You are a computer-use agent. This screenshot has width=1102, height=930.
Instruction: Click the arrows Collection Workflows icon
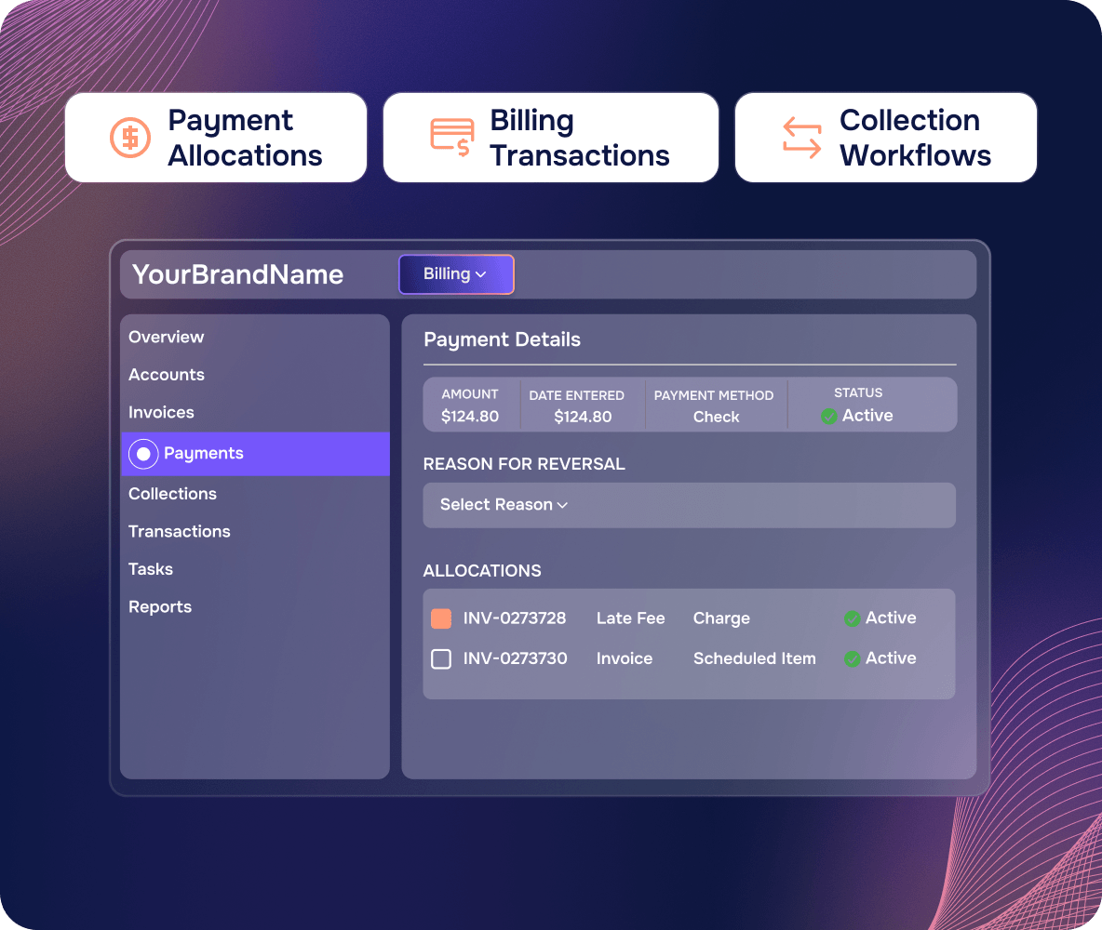coord(802,137)
